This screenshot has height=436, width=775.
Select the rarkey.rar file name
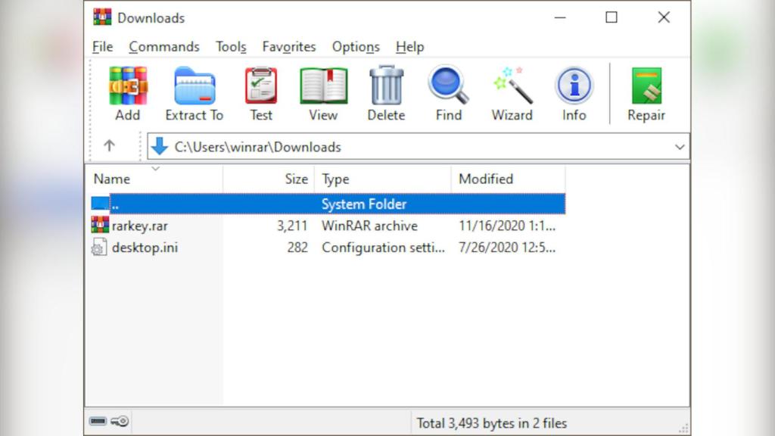pos(140,226)
